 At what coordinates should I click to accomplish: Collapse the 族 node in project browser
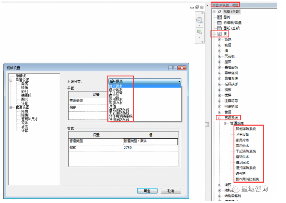[214, 34]
